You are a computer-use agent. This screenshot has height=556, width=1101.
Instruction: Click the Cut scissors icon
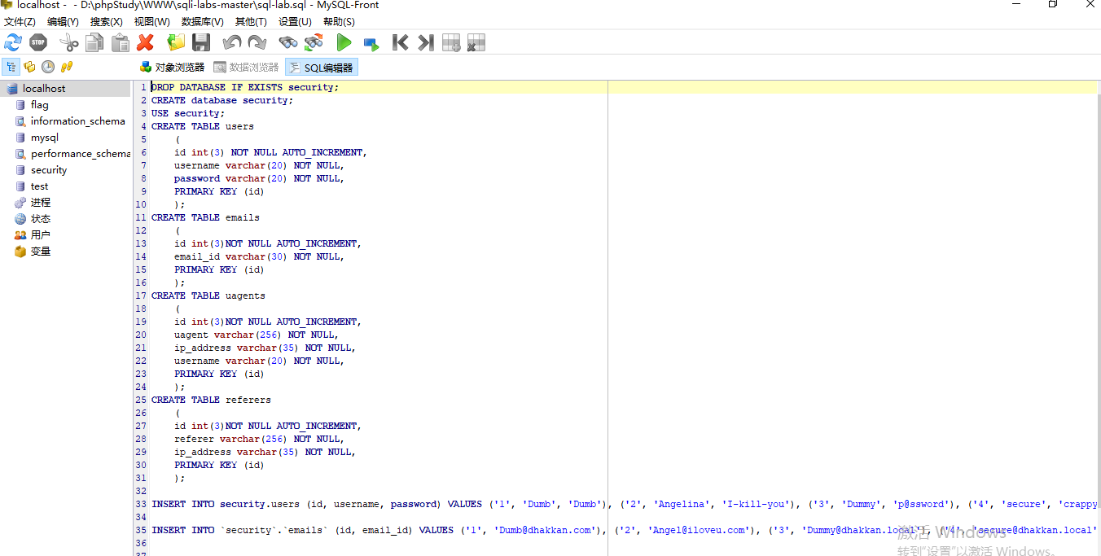(x=68, y=43)
